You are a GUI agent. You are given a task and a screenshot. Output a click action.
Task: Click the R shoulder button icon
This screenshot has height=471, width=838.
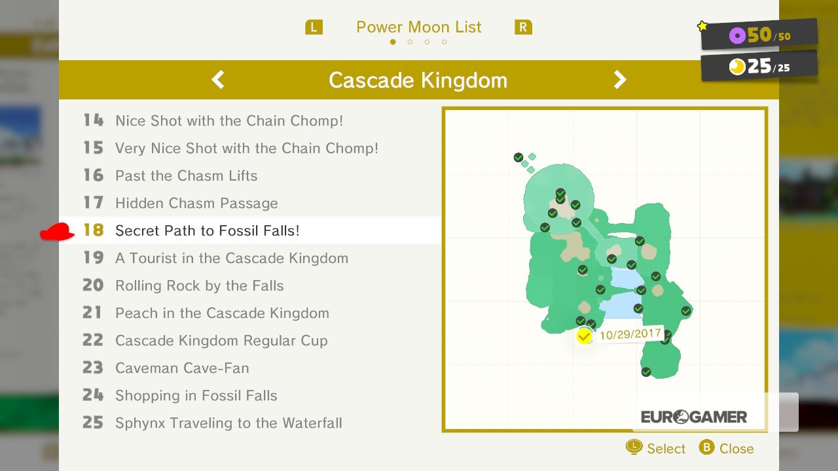pos(523,27)
